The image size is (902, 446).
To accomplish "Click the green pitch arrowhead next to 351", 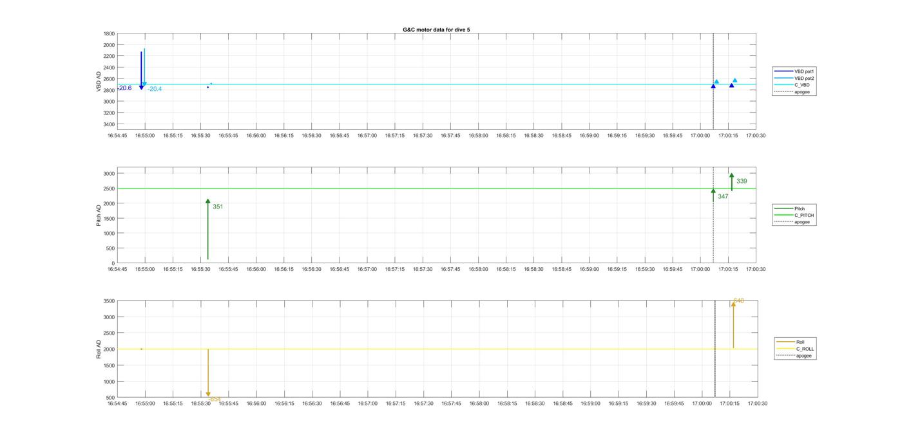I will point(208,201).
